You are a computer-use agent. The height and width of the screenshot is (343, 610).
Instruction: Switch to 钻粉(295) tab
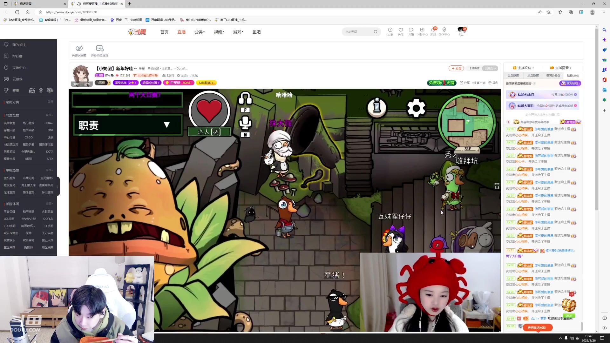click(573, 76)
